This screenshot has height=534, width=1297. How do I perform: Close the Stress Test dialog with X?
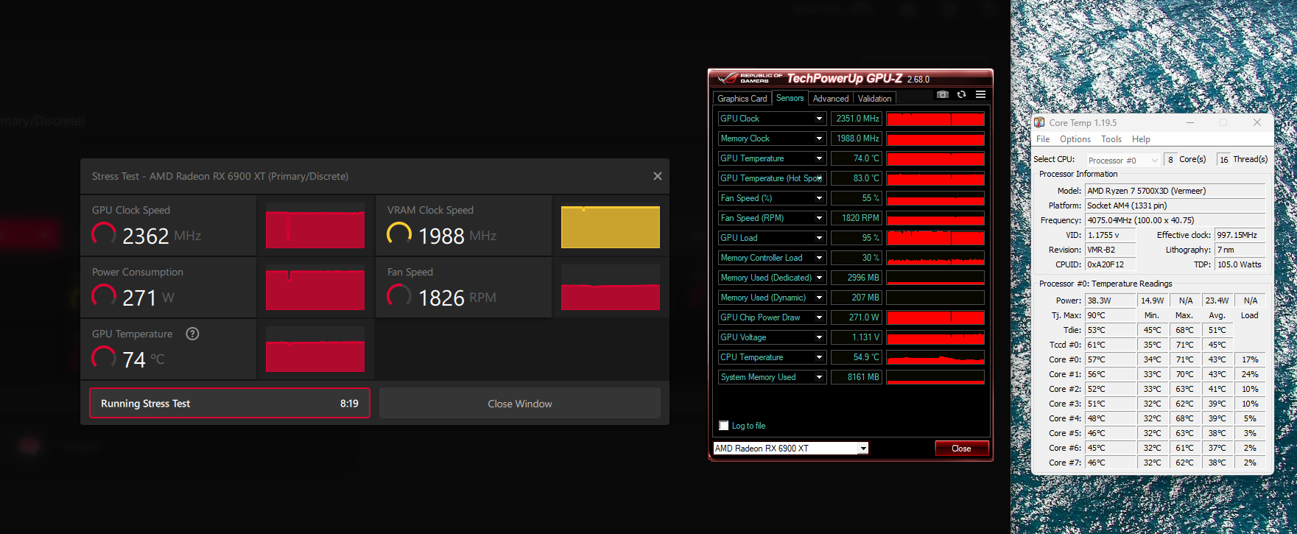click(x=657, y=176)
